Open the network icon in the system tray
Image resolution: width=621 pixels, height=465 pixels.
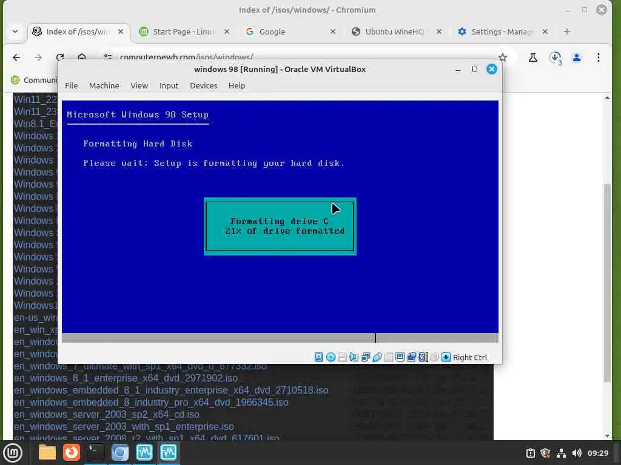pos(561,453)
